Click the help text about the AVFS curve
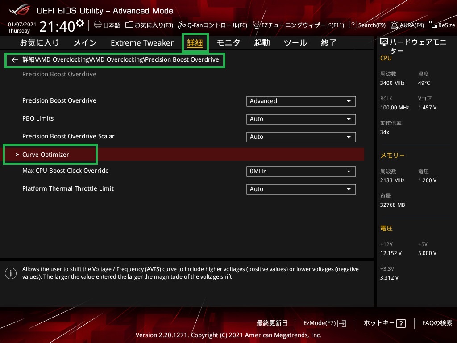Screen dimensions: 457x343 191,273
